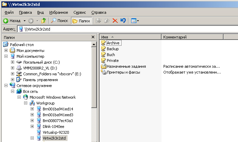
Task: Click folder tree scrollbar up arrow
Action: 94,44
